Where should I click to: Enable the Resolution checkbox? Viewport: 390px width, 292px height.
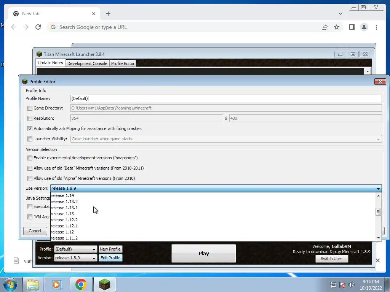[x=30, y=119]
